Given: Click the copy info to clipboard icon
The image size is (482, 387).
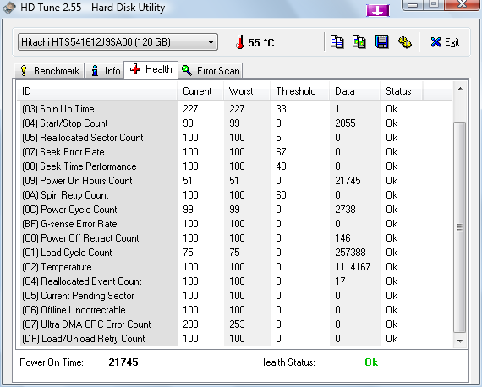Looking at the screenshot, I should (337, 42).
